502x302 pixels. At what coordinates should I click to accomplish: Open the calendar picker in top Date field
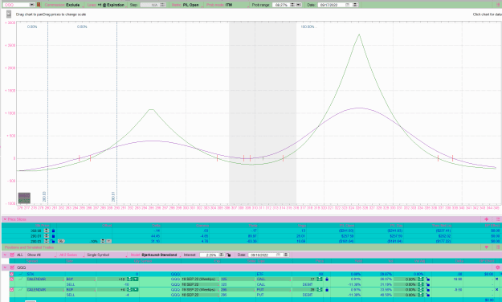[347, 5]
